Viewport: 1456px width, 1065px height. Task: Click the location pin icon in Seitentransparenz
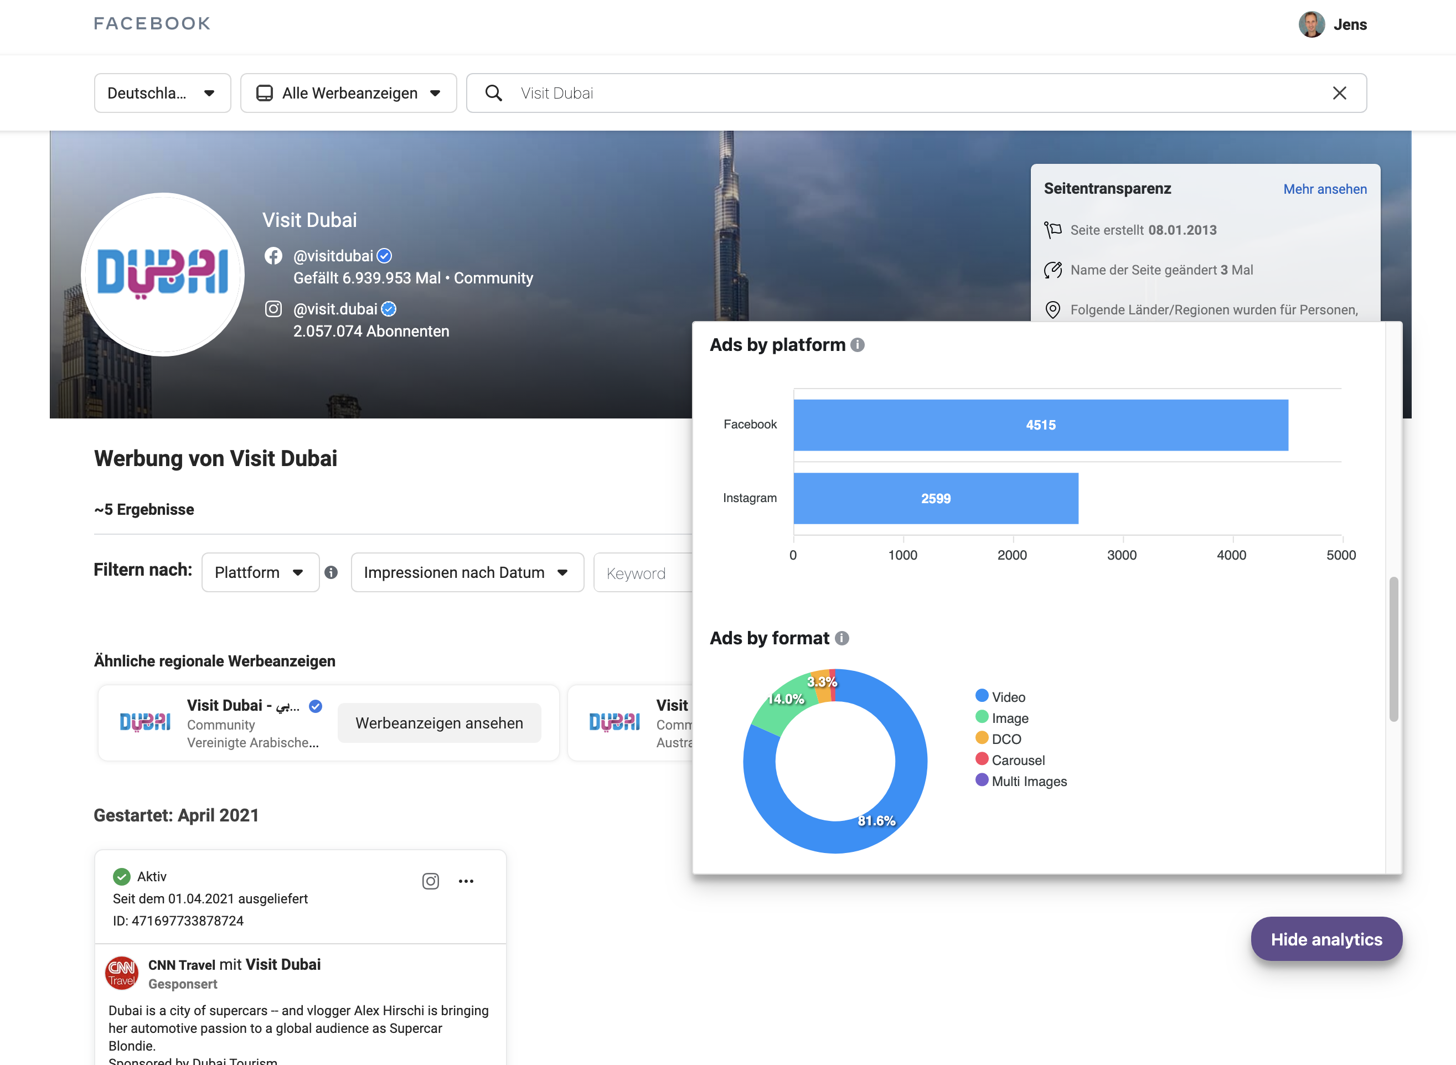coord(1052,310)
